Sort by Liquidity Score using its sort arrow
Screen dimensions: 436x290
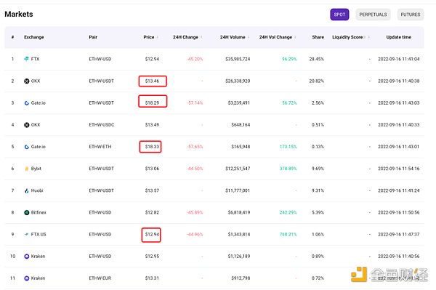pos(368,37)
